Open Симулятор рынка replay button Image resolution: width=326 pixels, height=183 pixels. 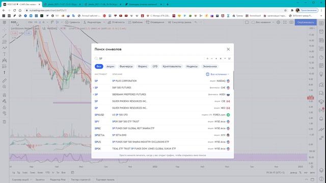click(179, 22)
